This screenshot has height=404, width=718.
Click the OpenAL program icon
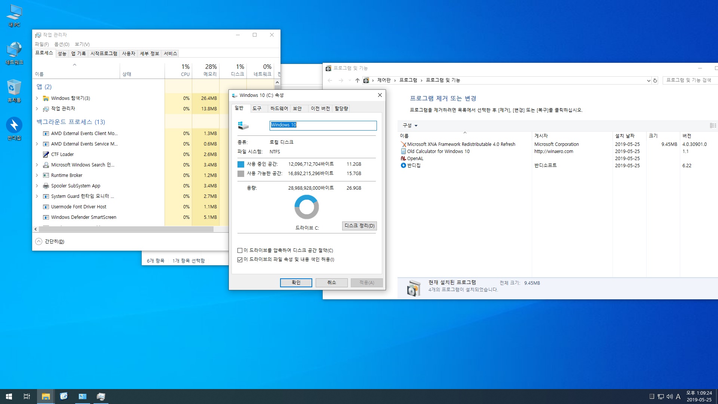(x=404, y=159)
